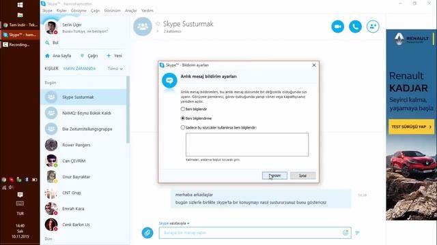Viewport: 437px width, 245px height.
Task: Expand the Tümü contacts filter dropdown
Action: pyautogui.click(x=115, y=69)
